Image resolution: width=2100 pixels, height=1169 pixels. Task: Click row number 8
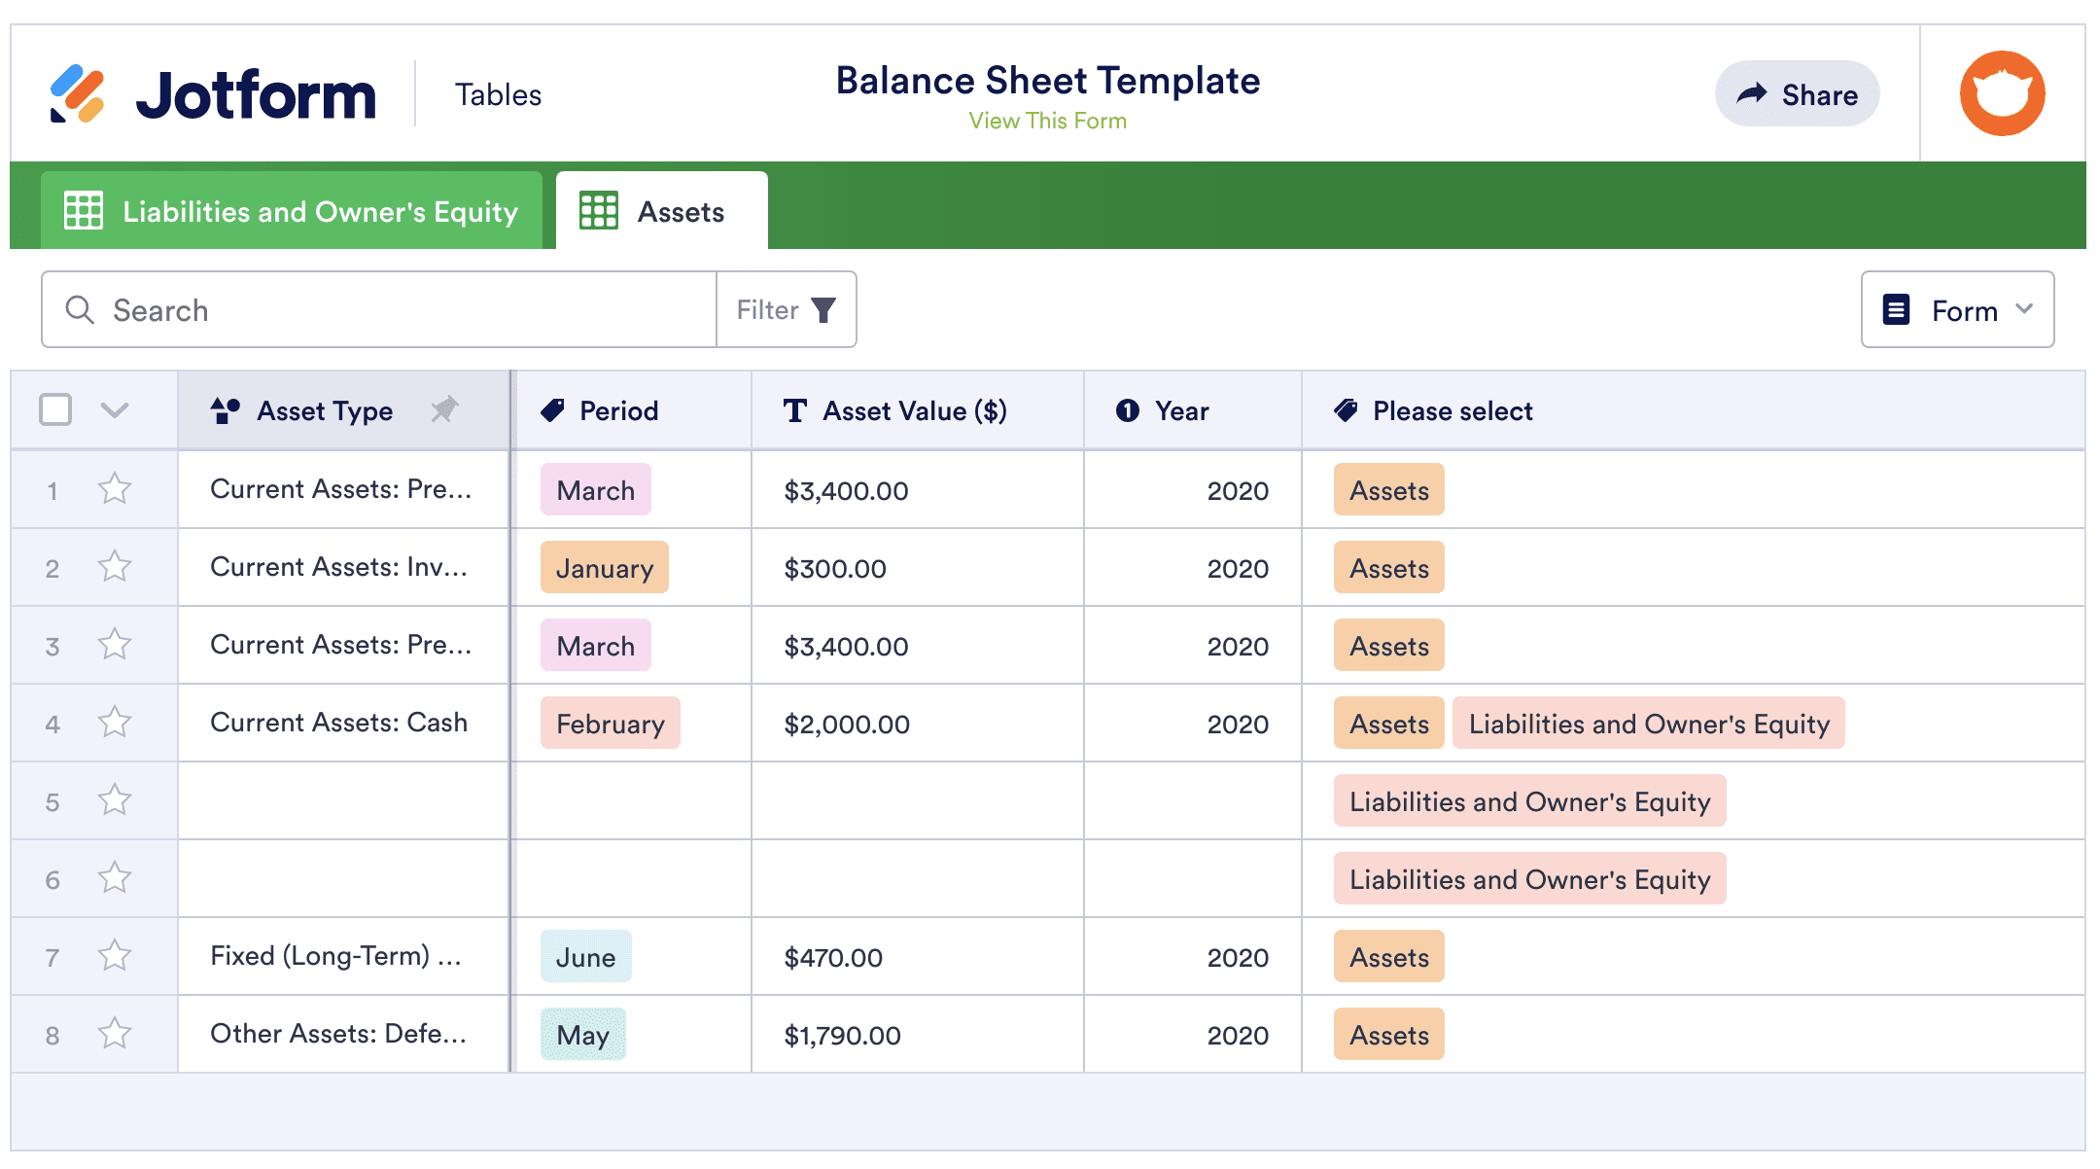(52, 1035)
